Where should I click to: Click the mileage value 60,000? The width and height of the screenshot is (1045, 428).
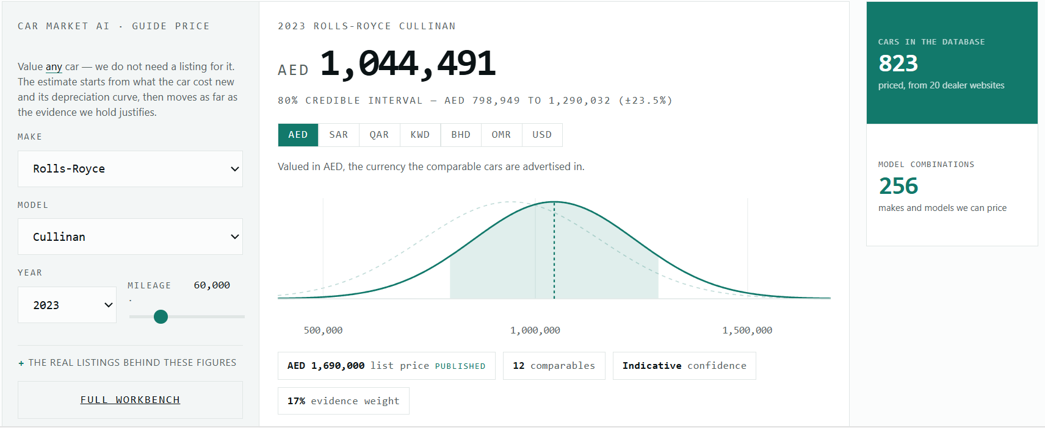click(x=212, y=285)
